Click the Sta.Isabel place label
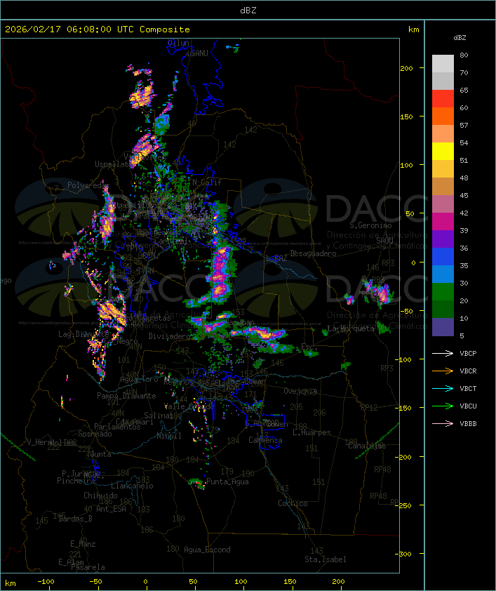The image size is (496, 591). click(x=326, y=559)
